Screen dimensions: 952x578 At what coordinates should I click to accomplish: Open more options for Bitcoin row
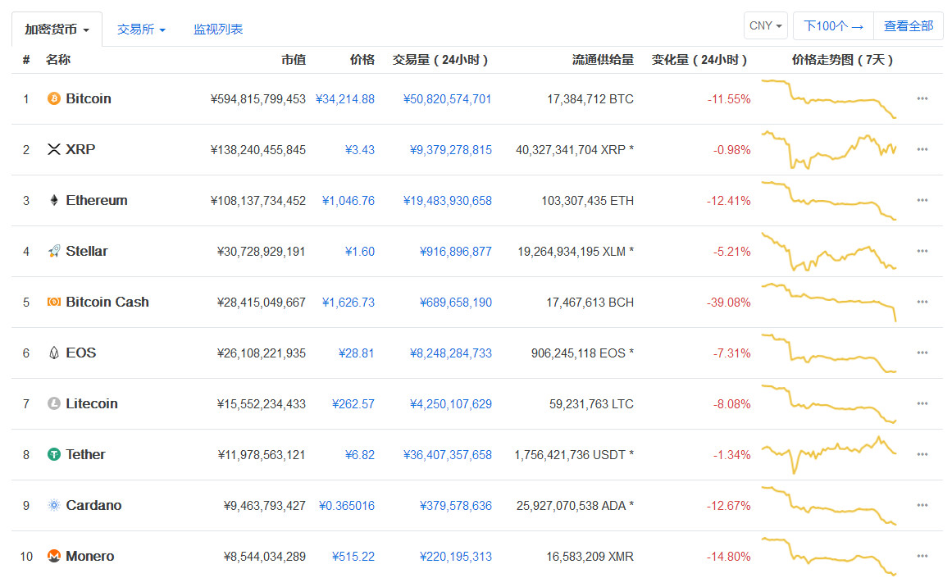[x=922, y=98]
